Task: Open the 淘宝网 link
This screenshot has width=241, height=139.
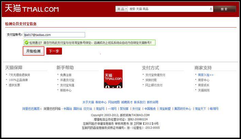Action: (100, 109)
